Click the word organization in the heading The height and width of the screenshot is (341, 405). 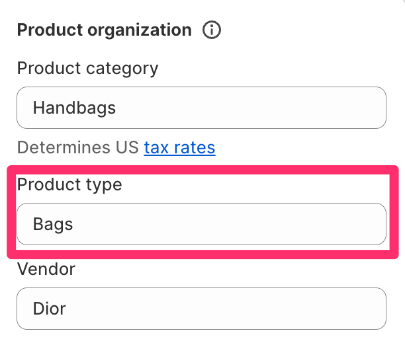tap(140, 30)
